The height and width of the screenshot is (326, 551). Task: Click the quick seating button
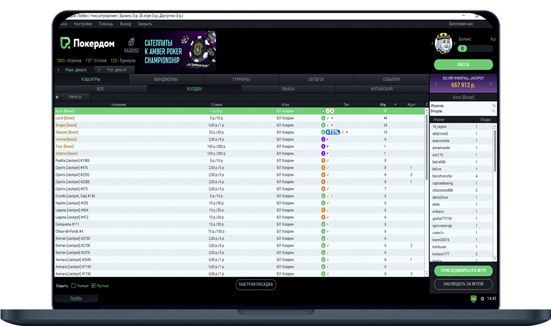tap(256, 284)
